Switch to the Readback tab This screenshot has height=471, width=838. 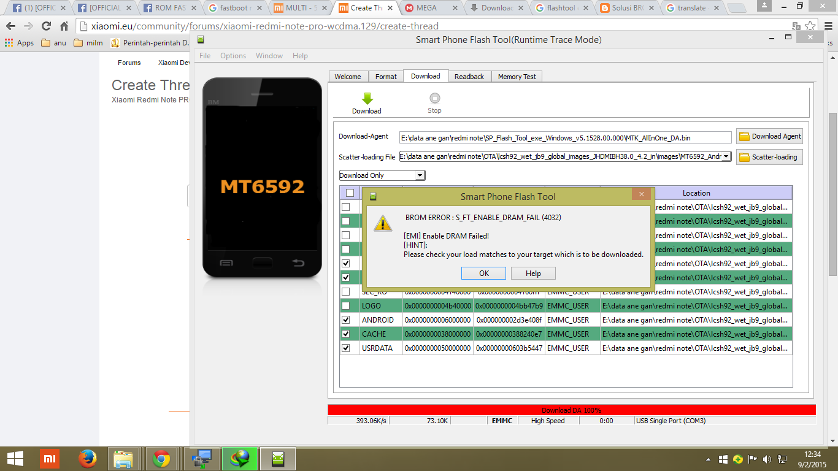469,77
